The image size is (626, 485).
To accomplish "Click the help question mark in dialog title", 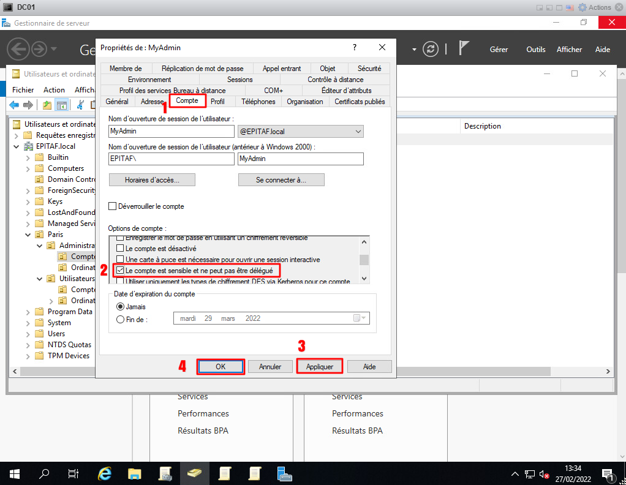I will (x=355, y=47).
